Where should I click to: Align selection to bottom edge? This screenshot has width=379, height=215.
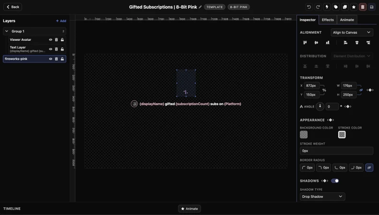pos(328,43)
